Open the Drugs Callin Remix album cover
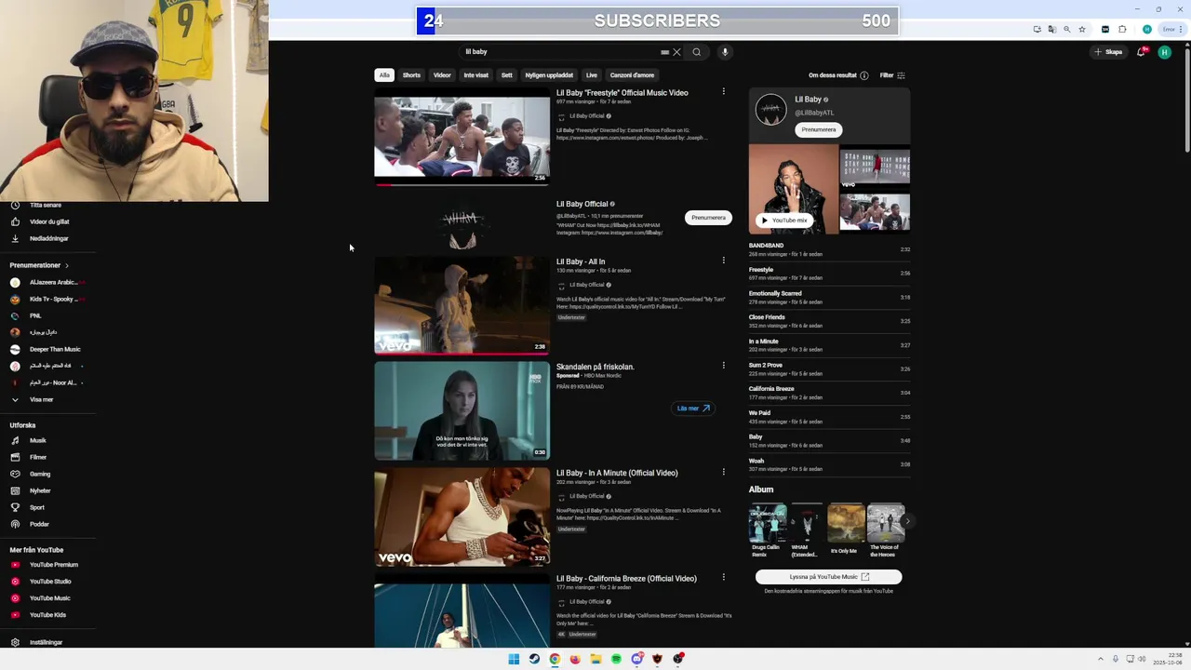The image size is (1191, 670). point(768,523)
